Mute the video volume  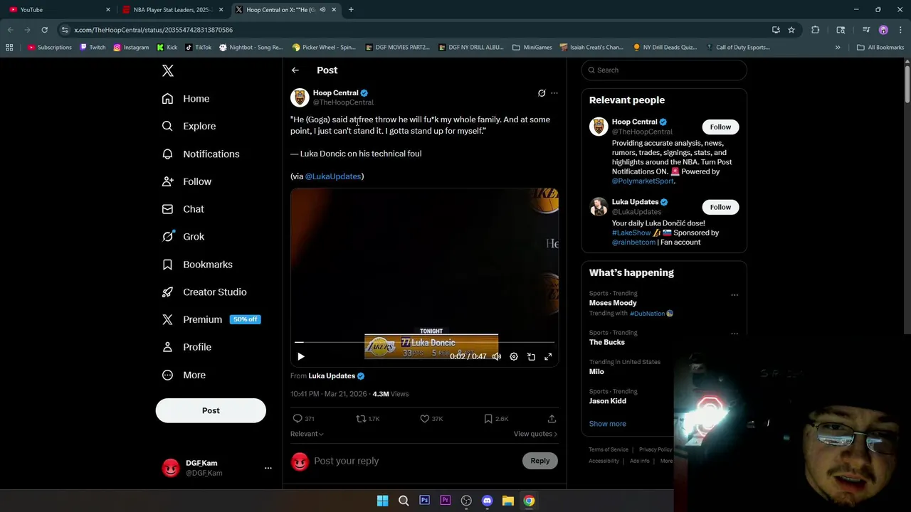point(497,356)
